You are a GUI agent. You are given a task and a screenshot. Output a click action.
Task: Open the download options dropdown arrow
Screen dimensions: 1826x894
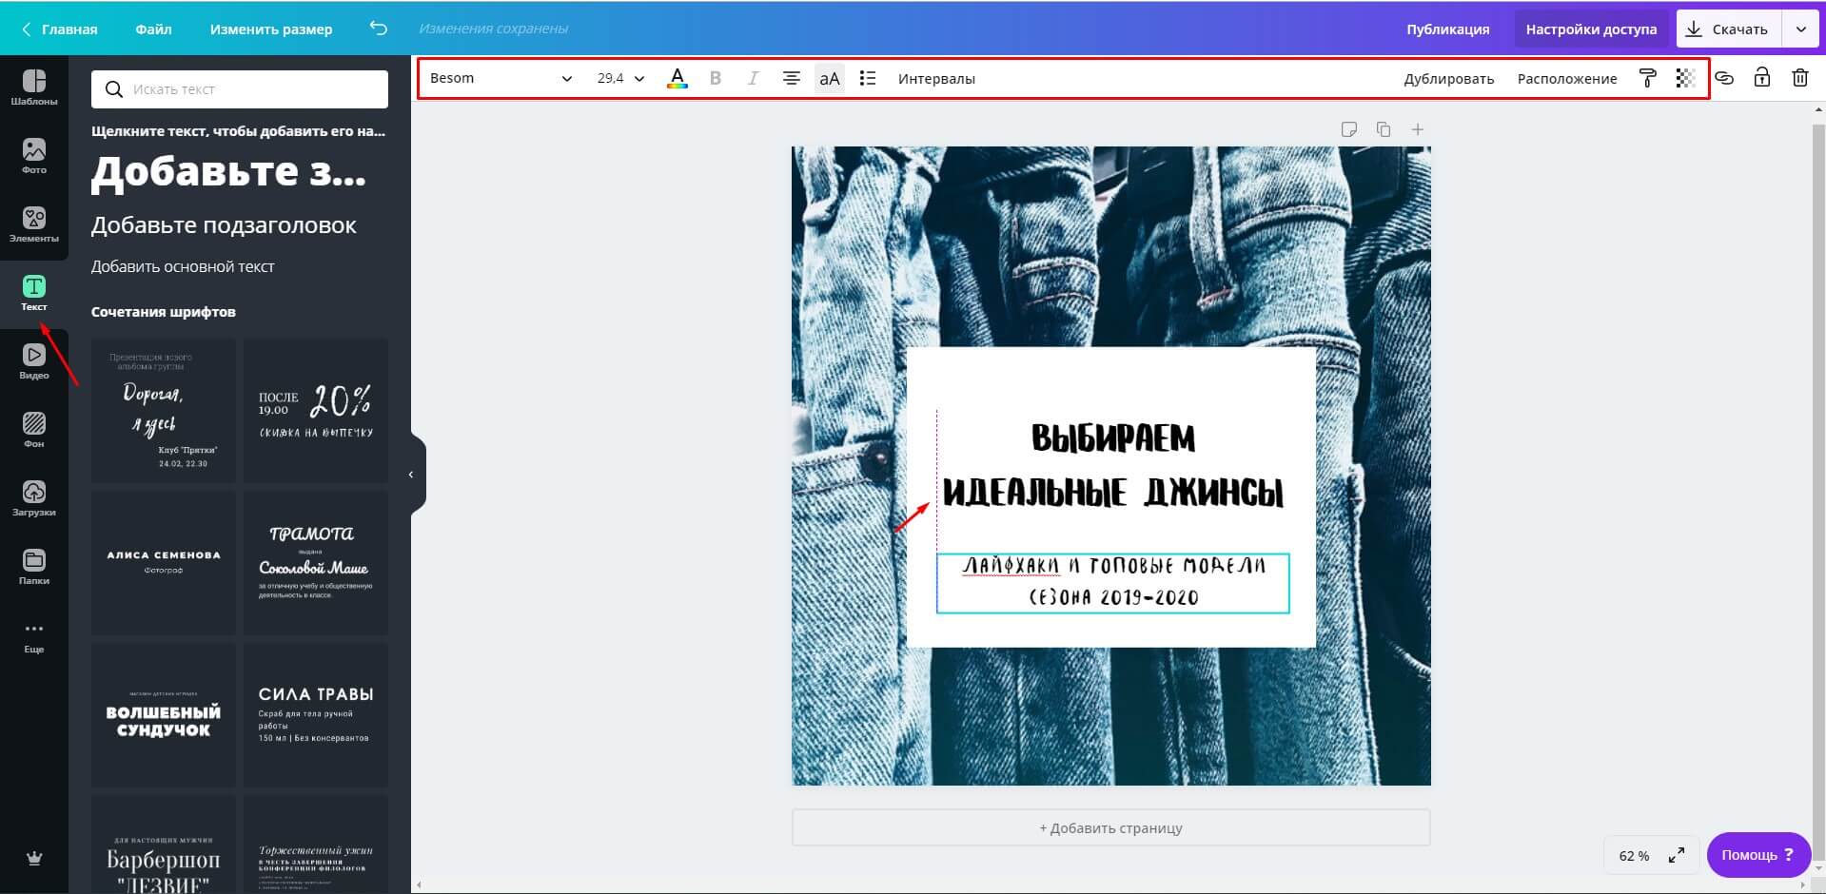(1800, 29)
